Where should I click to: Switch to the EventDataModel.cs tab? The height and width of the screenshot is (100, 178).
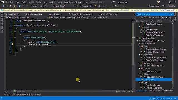(34, 14)
